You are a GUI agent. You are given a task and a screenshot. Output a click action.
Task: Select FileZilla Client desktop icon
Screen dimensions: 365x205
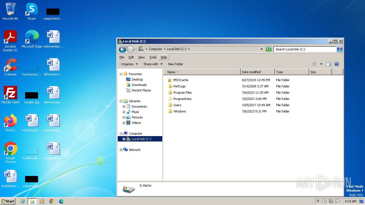coord(10,95)
